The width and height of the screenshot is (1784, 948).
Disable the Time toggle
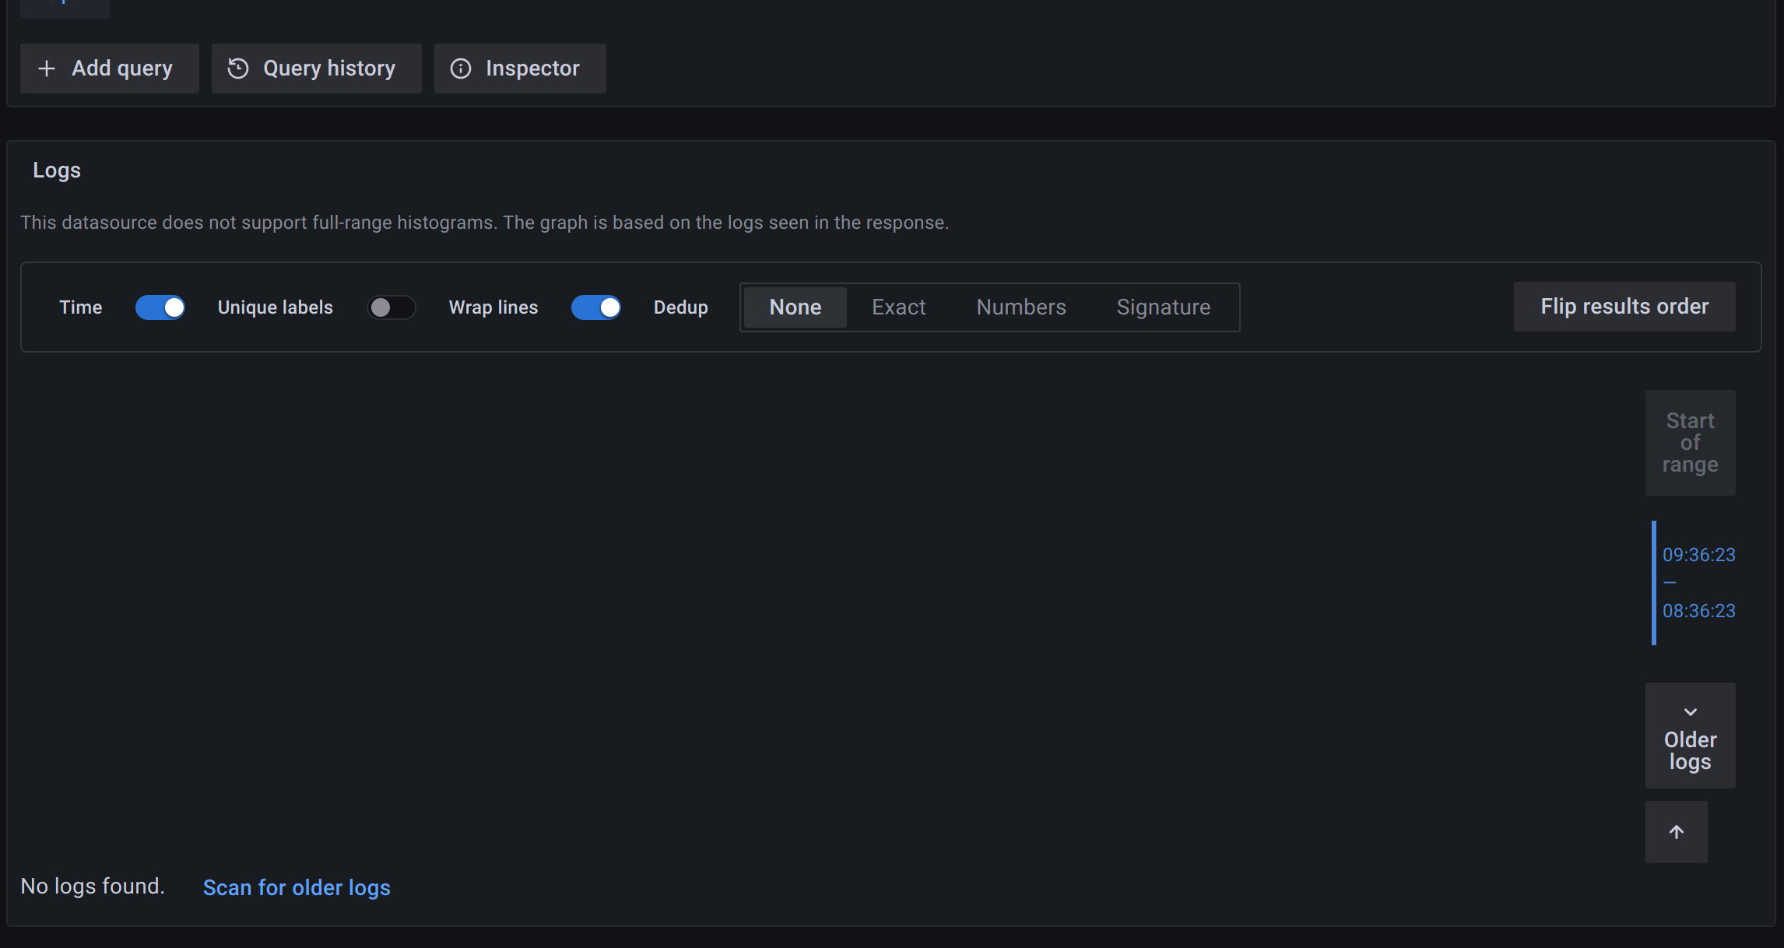(x=160, y=307)
